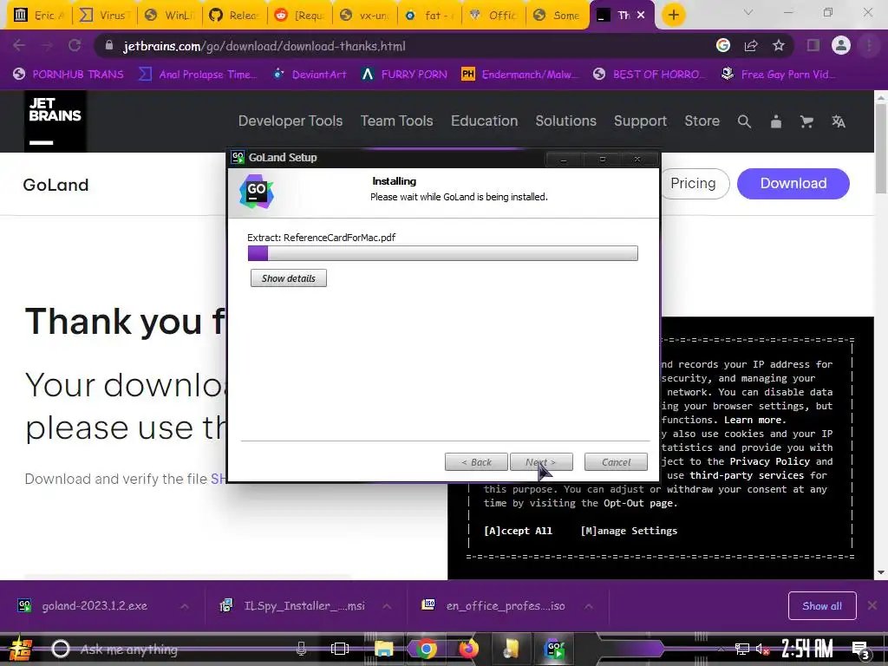Viewport: 888px width, 666px height.
Task: Open the Education menu
Action: tap(484, 121)
